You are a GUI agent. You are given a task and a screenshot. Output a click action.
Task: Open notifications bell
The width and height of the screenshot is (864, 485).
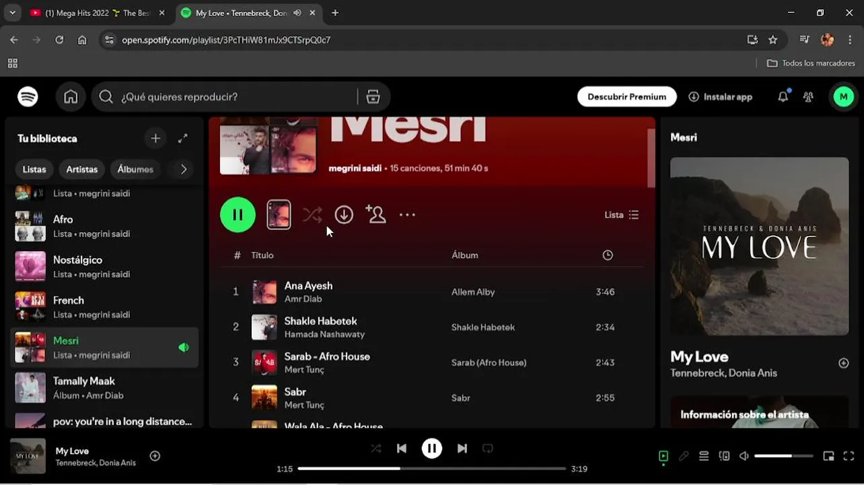pos(783,96)
